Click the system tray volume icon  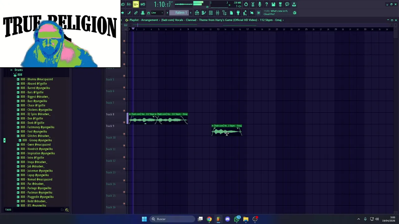coord(377,219)
